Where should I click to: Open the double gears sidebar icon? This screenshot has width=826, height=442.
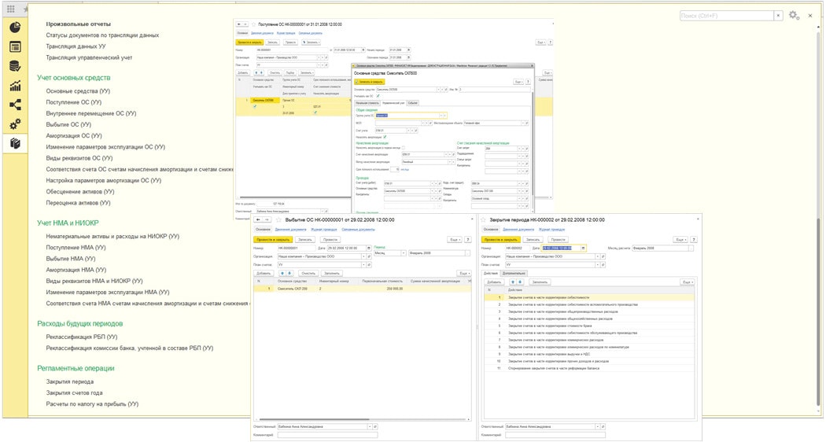point(15,124)
